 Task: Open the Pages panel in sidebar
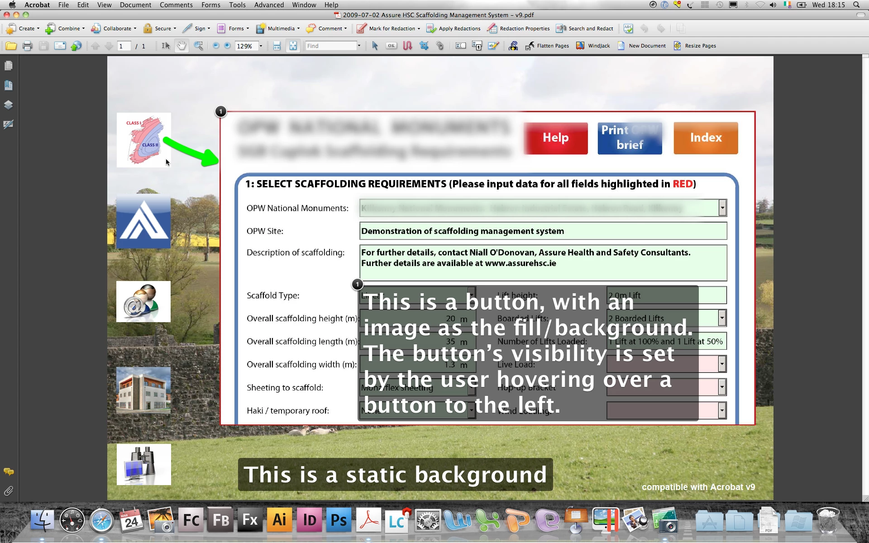pyautogui.click(x=8, y=66)
